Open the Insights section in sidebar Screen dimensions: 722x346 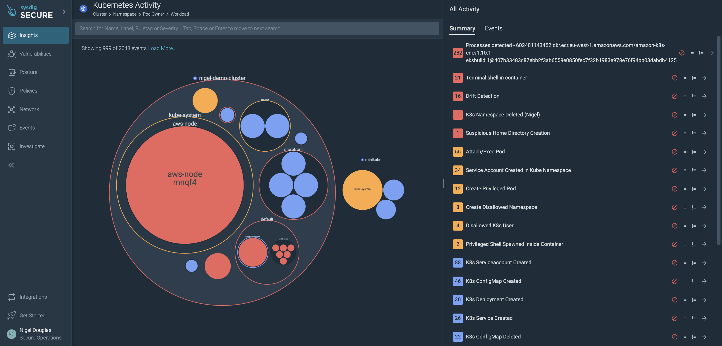pos(35,35)
